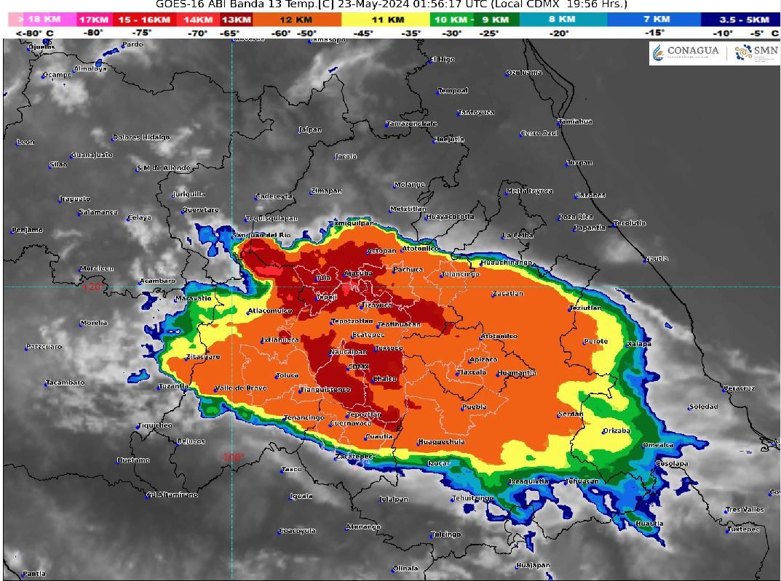Click the Dolores Hidalgo label
Image resolution: width=781 pixels, height=581 pixels.
(x=141, y=137)
